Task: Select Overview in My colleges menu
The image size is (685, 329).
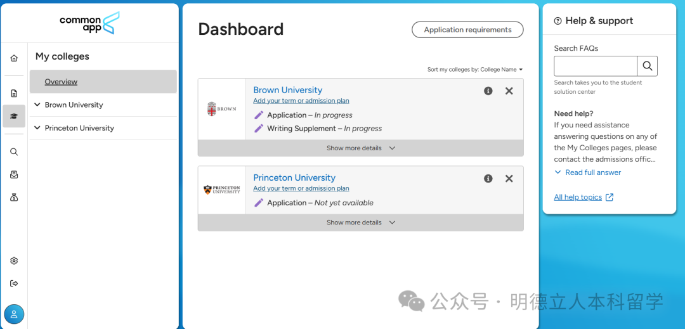Action: (61, 82)
